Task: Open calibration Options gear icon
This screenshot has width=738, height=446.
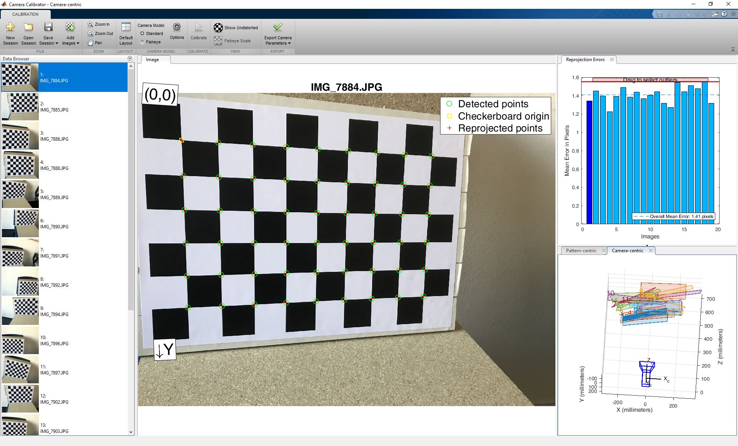Action: pyautogui.click(x=177, y=27)
